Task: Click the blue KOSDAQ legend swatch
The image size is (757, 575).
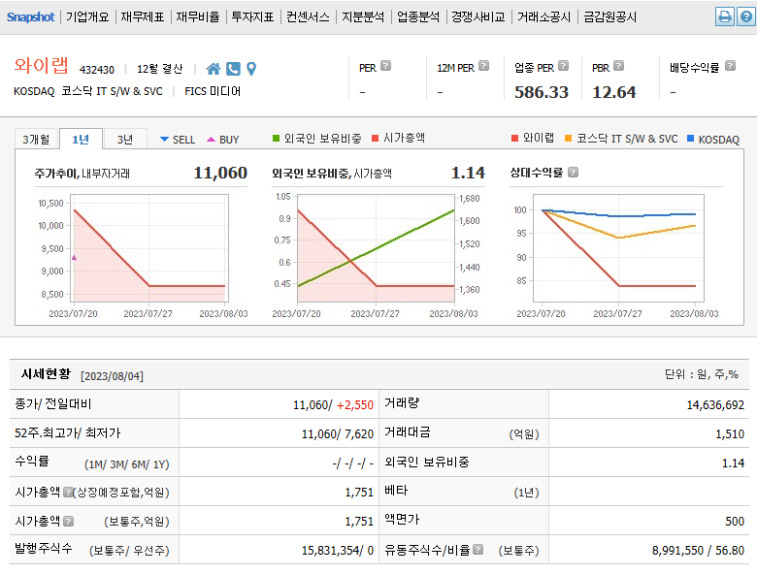Action: point(690,139)
